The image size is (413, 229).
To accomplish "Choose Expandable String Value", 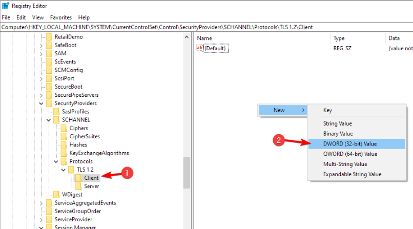I will (x=357, y=174).
